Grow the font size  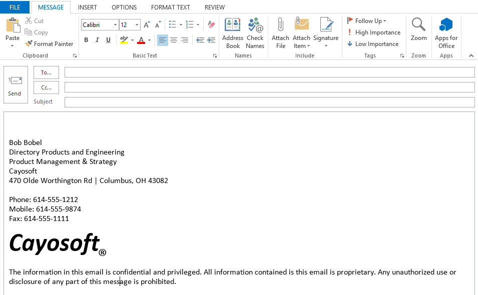147,24
